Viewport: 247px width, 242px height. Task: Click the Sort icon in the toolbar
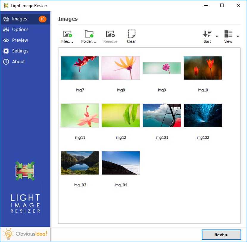[x=207, y=35]
